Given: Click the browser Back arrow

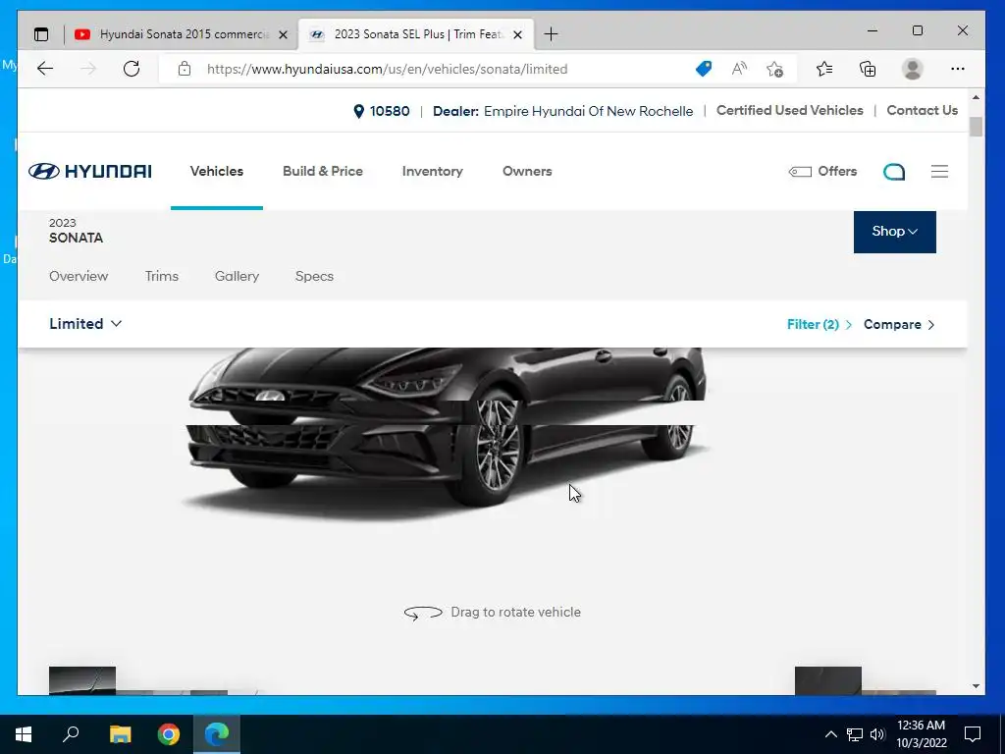Looking at the screenshot, I should point(45,69).
